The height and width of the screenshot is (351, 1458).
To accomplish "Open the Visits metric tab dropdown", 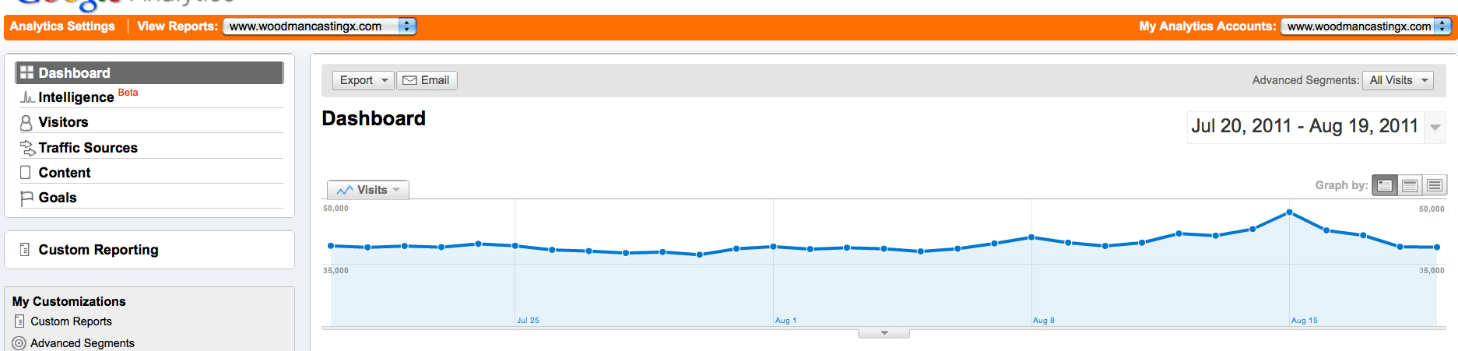I will pos(369,190).
